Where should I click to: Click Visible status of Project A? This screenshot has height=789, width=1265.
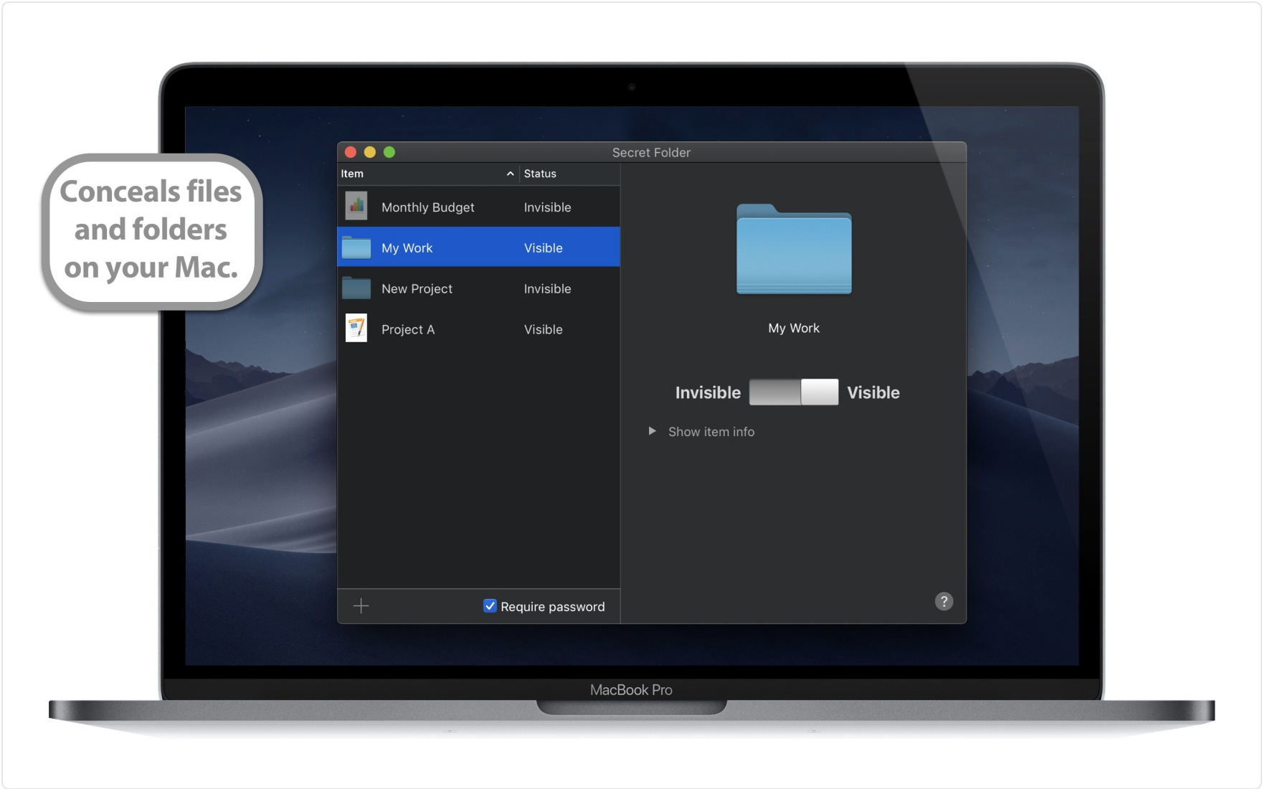pyautogui.click(x=543, y=329)
